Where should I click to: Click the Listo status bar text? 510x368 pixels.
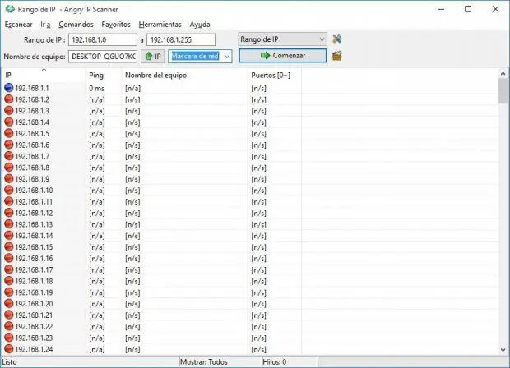point(9,361)
